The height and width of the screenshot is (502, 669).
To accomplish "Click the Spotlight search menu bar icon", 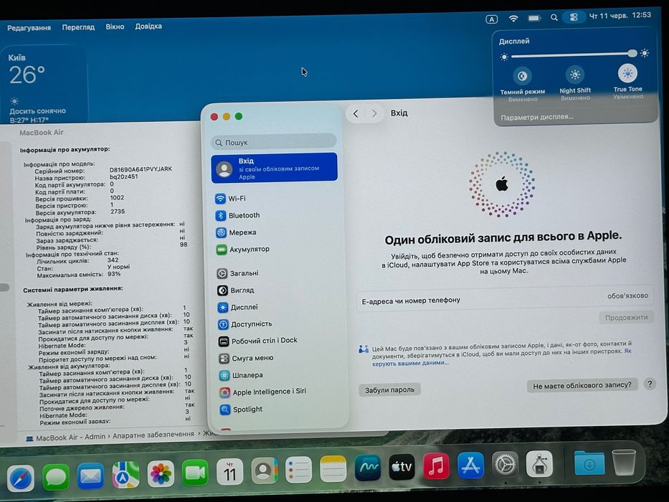I will click(554, 17).
